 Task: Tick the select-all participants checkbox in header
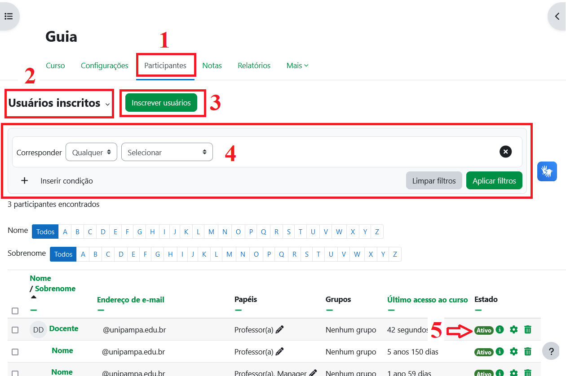15,311
